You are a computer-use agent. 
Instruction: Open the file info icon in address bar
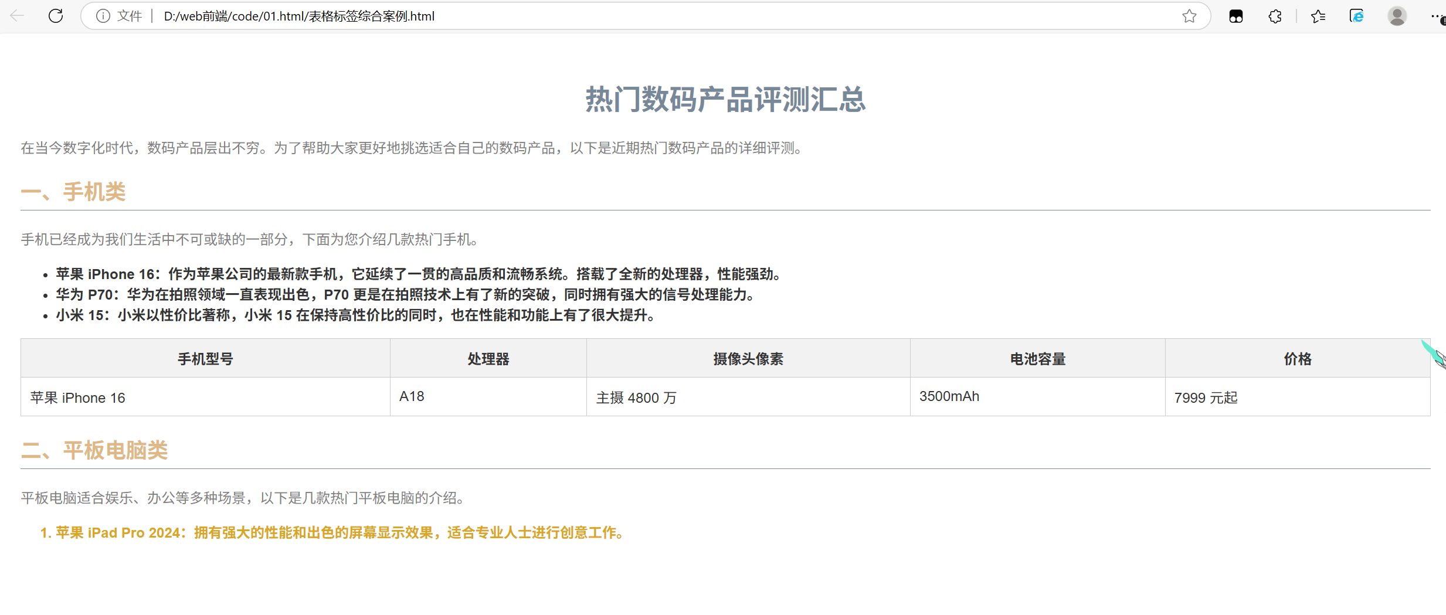pos(103,16)
